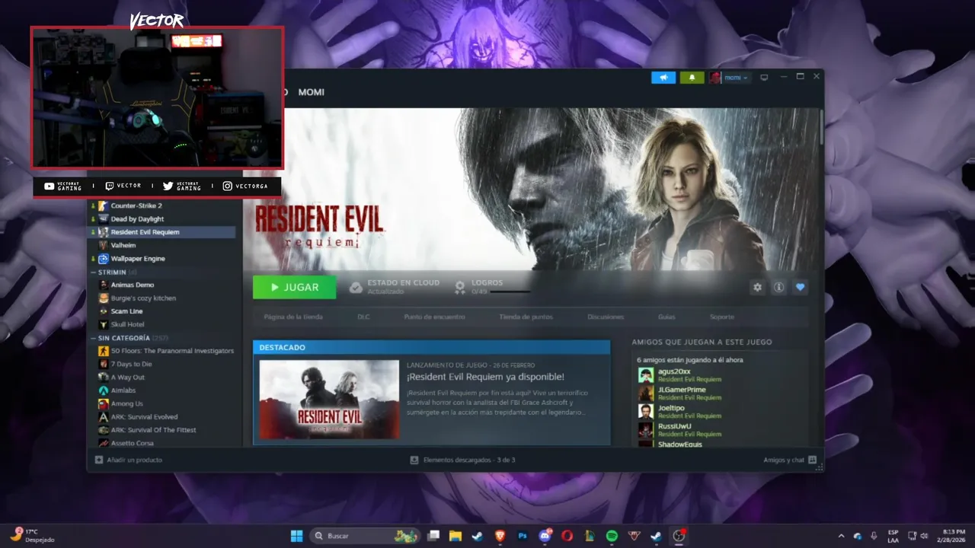Click the Estado en Cloud icon

[x=356, y=287]
